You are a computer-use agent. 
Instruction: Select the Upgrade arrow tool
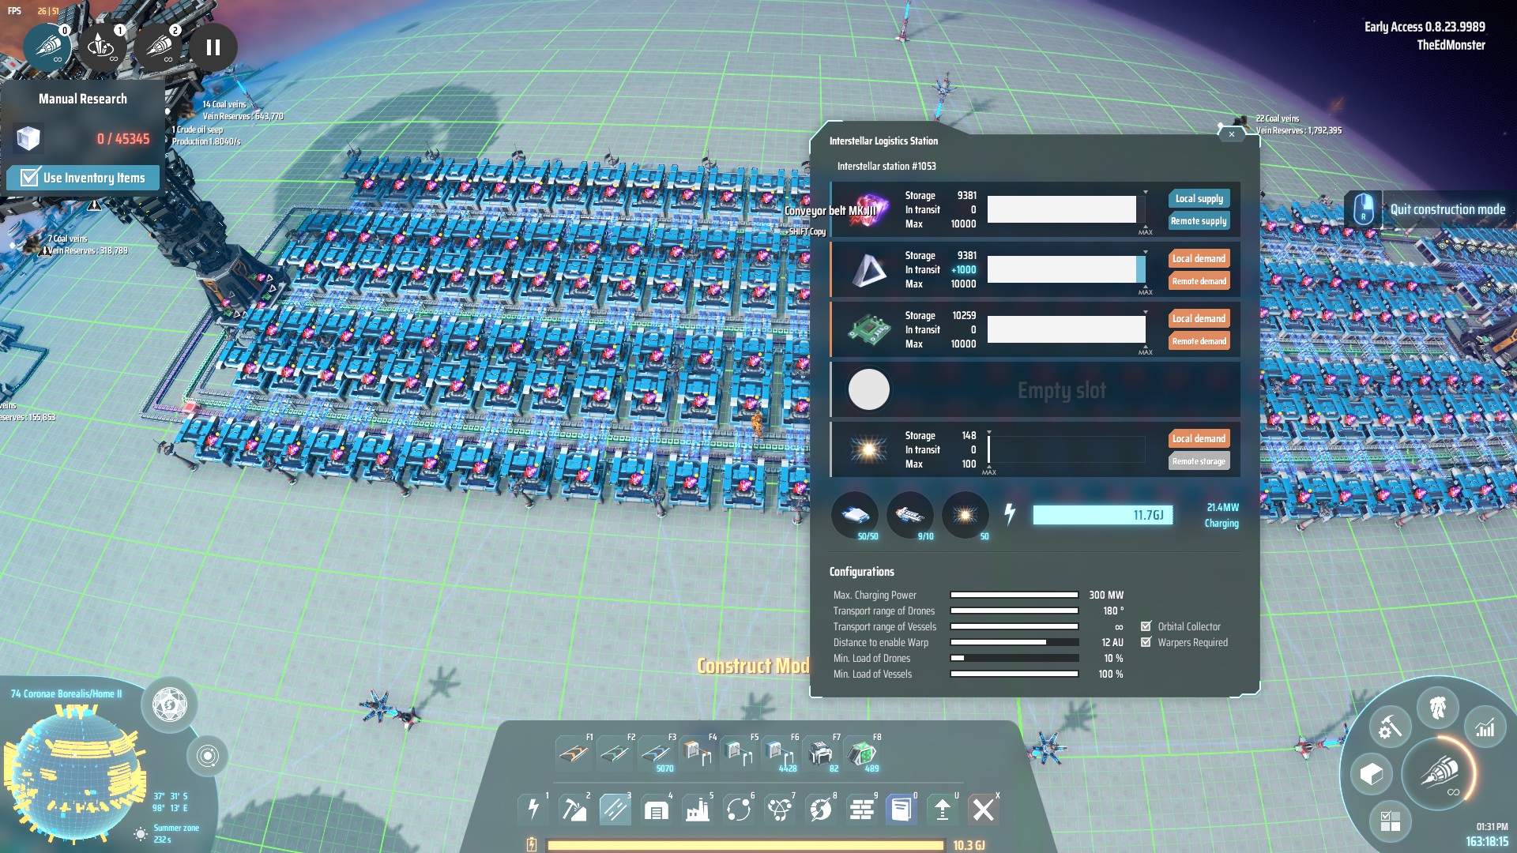(x=942, y=809)
